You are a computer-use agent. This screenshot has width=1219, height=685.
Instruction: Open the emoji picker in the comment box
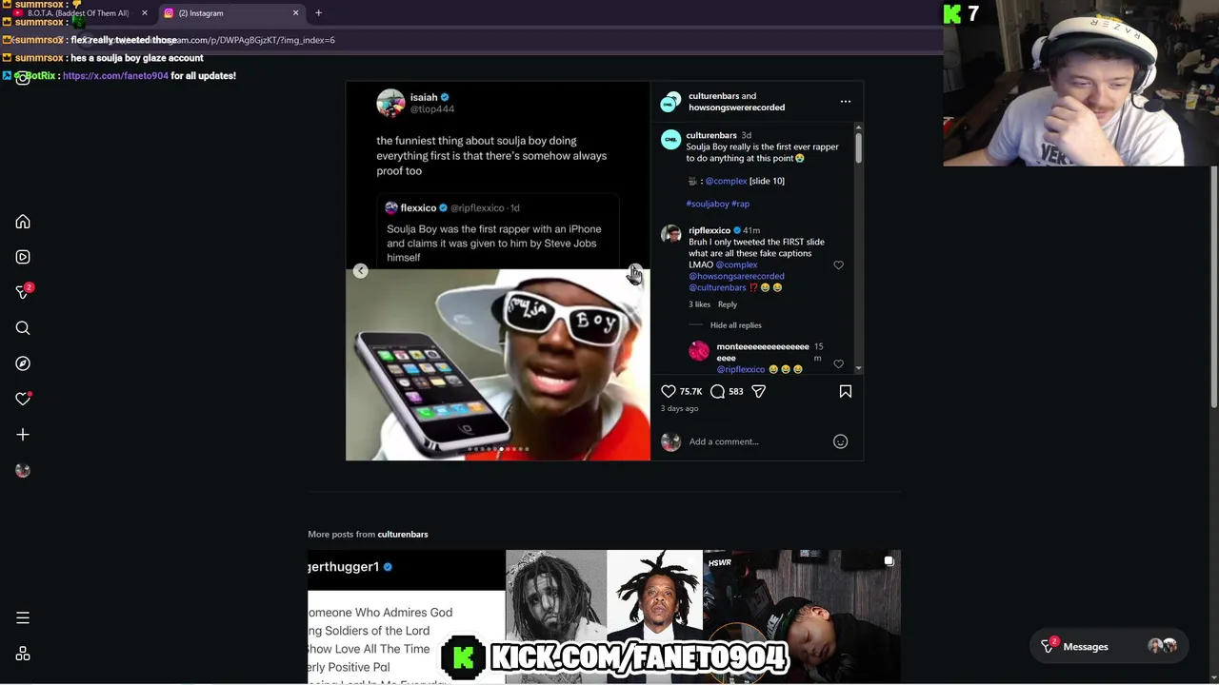coord(840,441)
